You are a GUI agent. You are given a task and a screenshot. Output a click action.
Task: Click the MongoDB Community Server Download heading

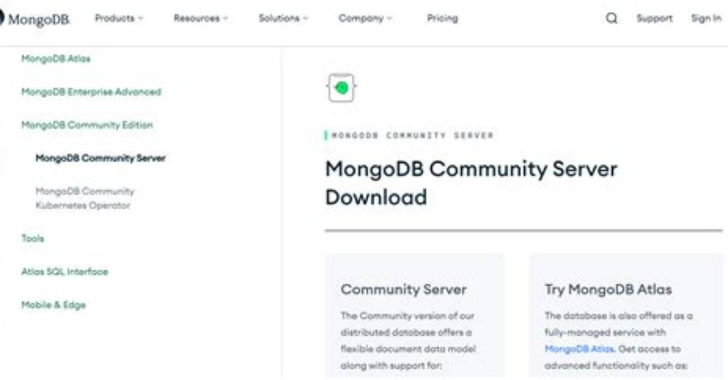click(471, 182)
